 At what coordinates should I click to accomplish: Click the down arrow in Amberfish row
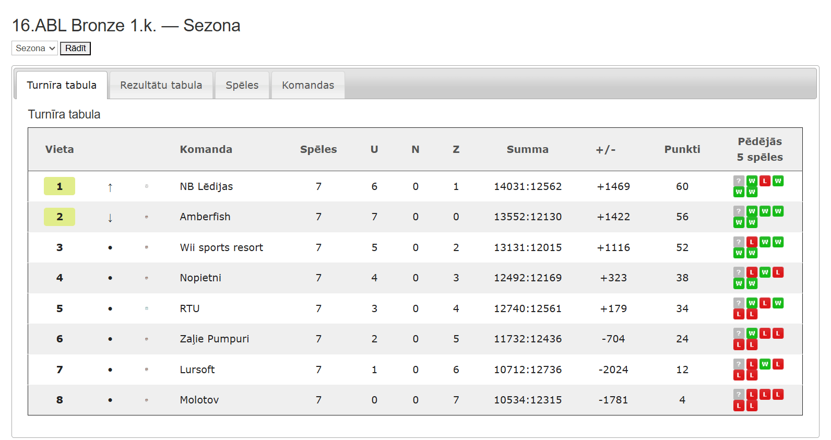(110, 218)
